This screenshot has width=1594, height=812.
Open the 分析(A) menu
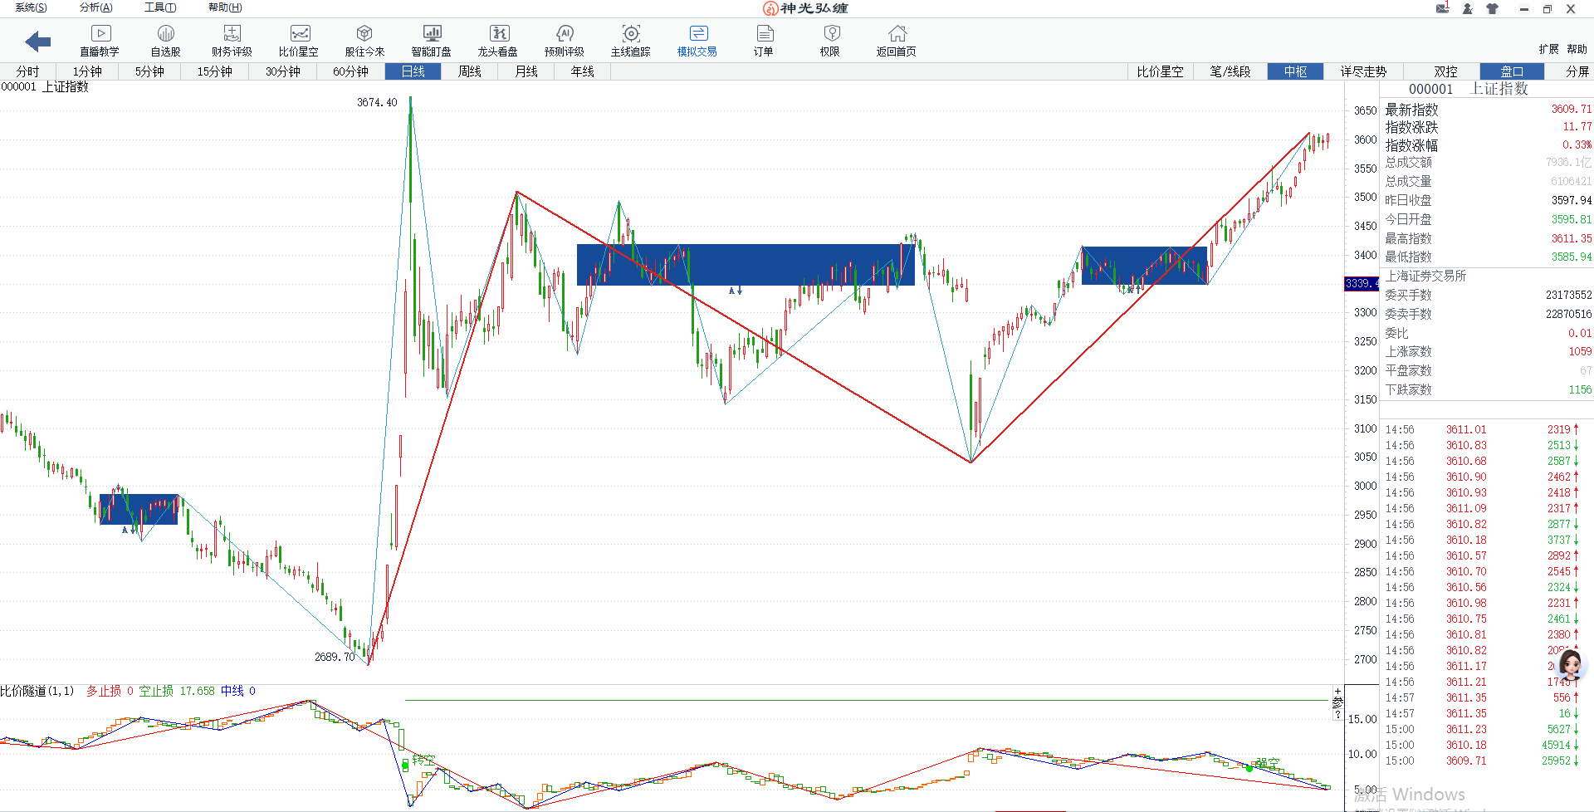click(95, 7)
